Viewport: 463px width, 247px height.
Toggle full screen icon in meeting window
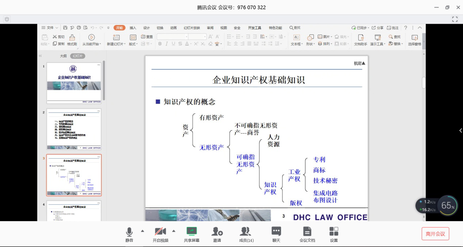tap(455, 19)
